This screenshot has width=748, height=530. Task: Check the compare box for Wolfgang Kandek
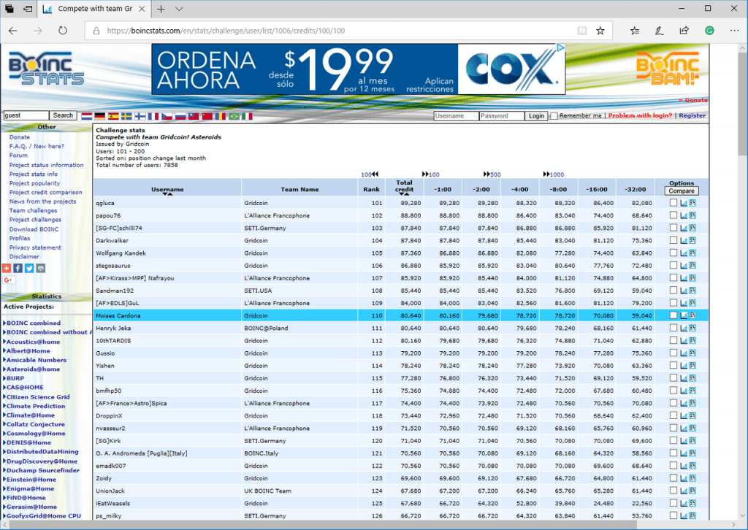pyautogui.click(x=673, y=253)
